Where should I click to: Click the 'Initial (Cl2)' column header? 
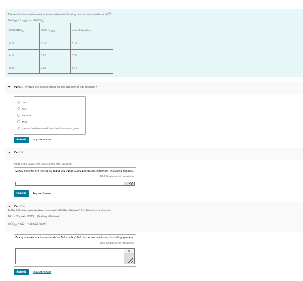click(x=55, y=30)
